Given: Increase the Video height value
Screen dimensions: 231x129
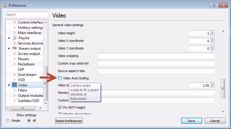Looking at the screenshot, I should (x=212, y=32).
